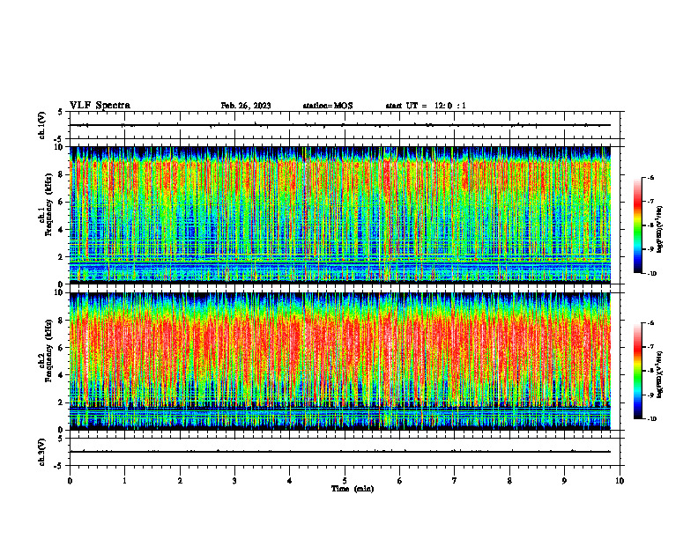Image resolution: width=698 pixels, height=539 pixels.
Task: Click the "VLF Spectra" title text
Action: click(100, 106)
